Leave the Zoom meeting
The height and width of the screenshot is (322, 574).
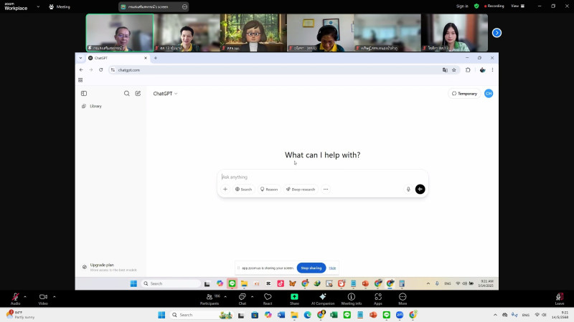tap(560, 299)
